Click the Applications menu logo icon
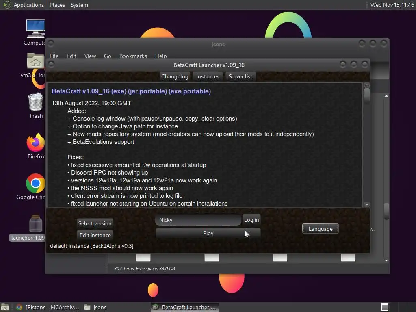Screen dimensions: 416x312 point(6,5)
